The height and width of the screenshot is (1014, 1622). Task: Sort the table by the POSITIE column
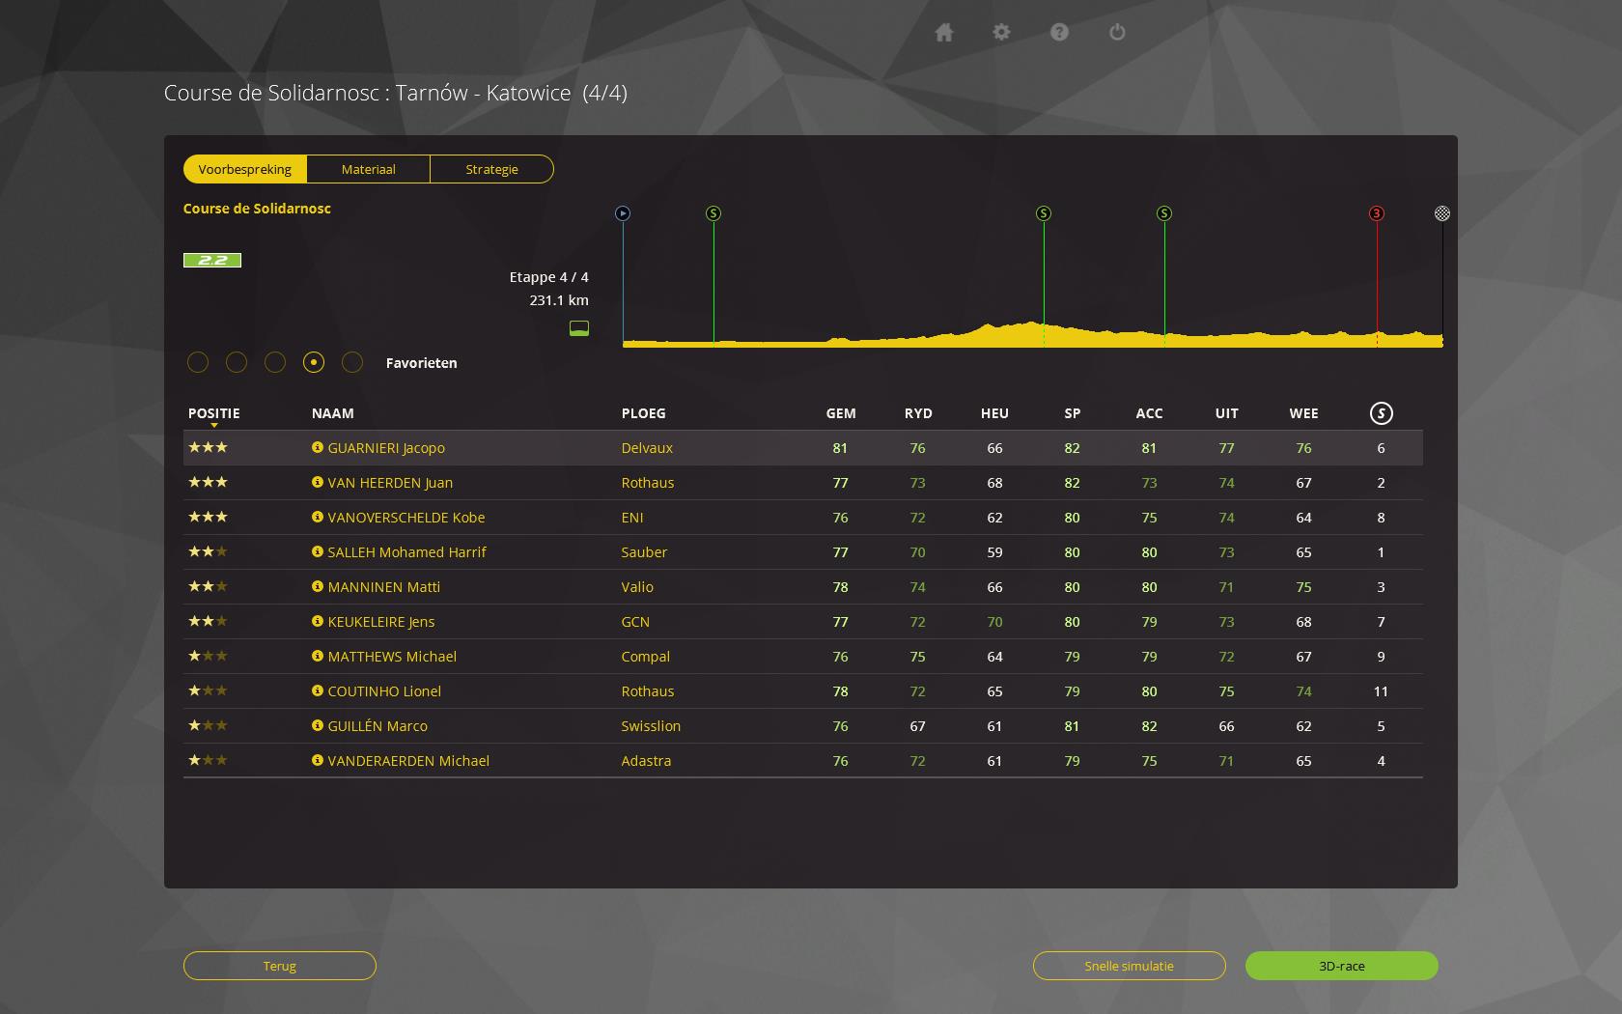click(214, 413)
